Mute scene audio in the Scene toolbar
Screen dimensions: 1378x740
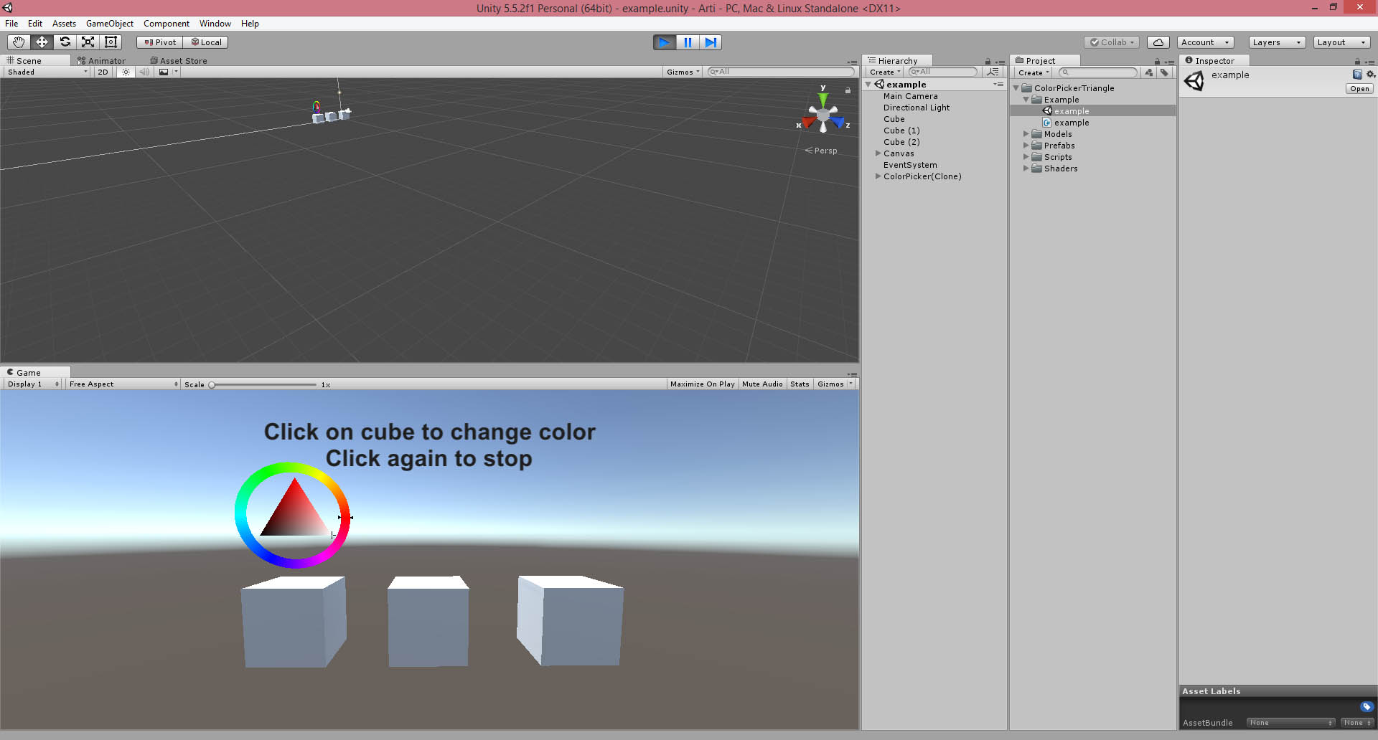[x=145, y=72]
